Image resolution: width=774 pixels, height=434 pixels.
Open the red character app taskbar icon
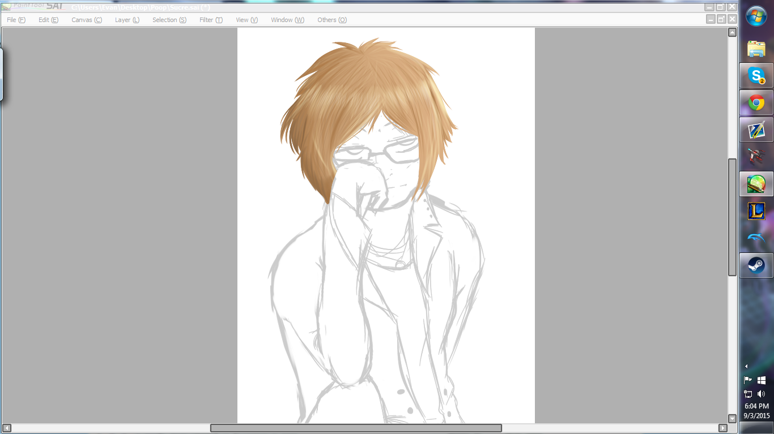click(x=756, y=157)
